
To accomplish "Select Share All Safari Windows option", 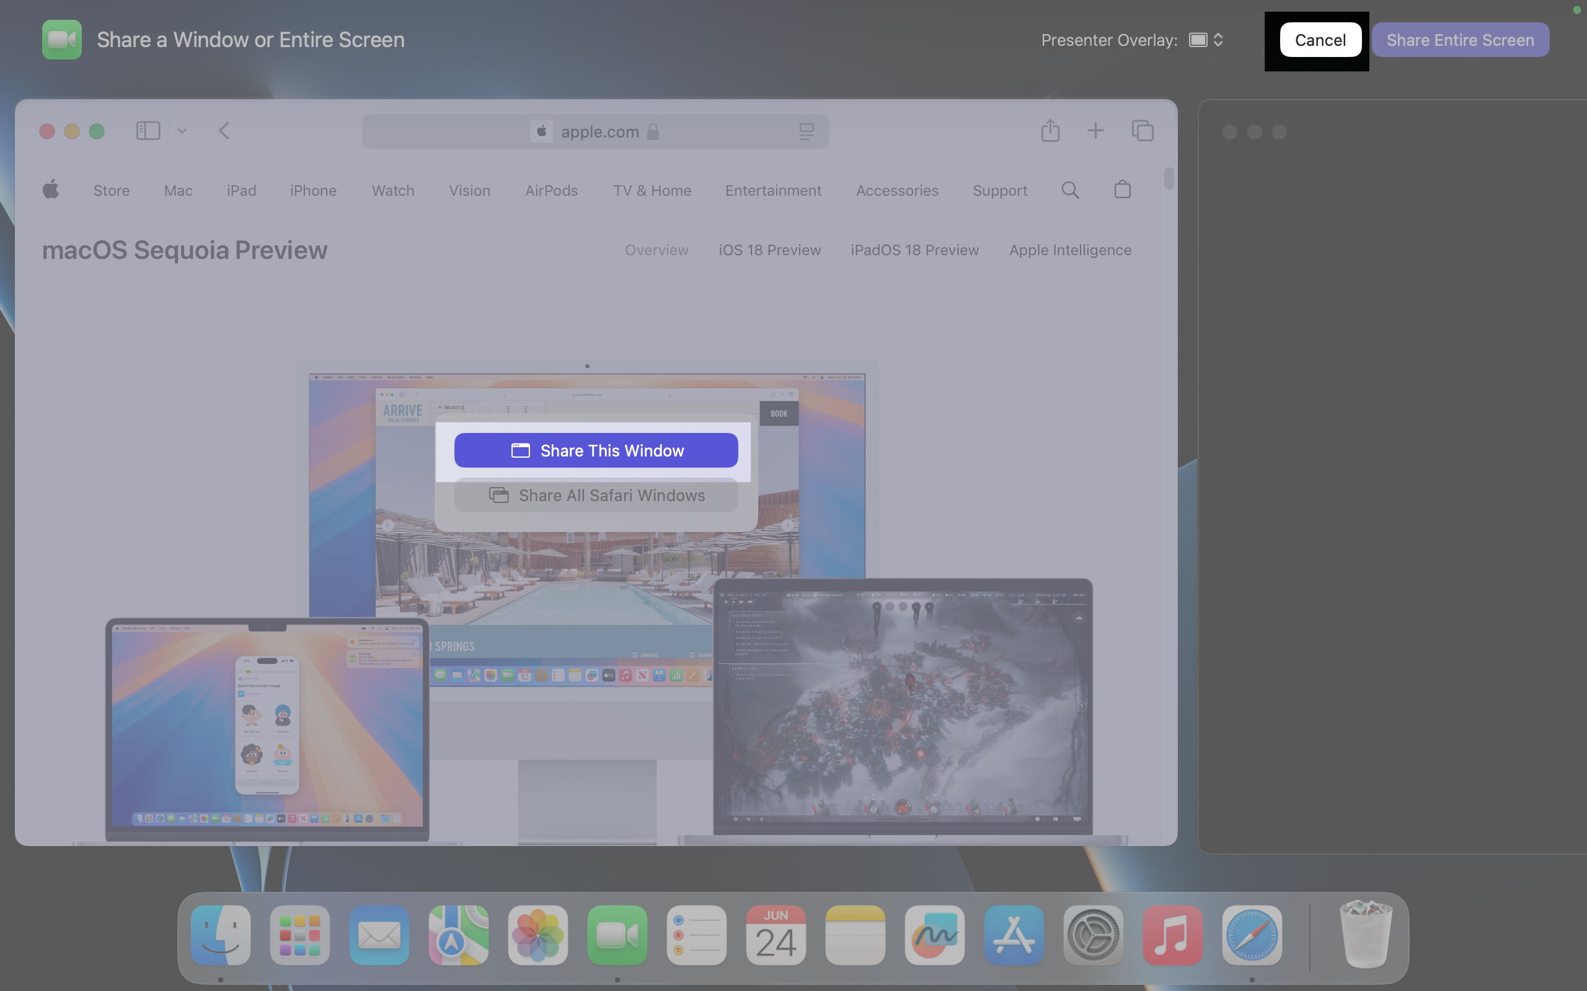I will [x=595, y=494].
